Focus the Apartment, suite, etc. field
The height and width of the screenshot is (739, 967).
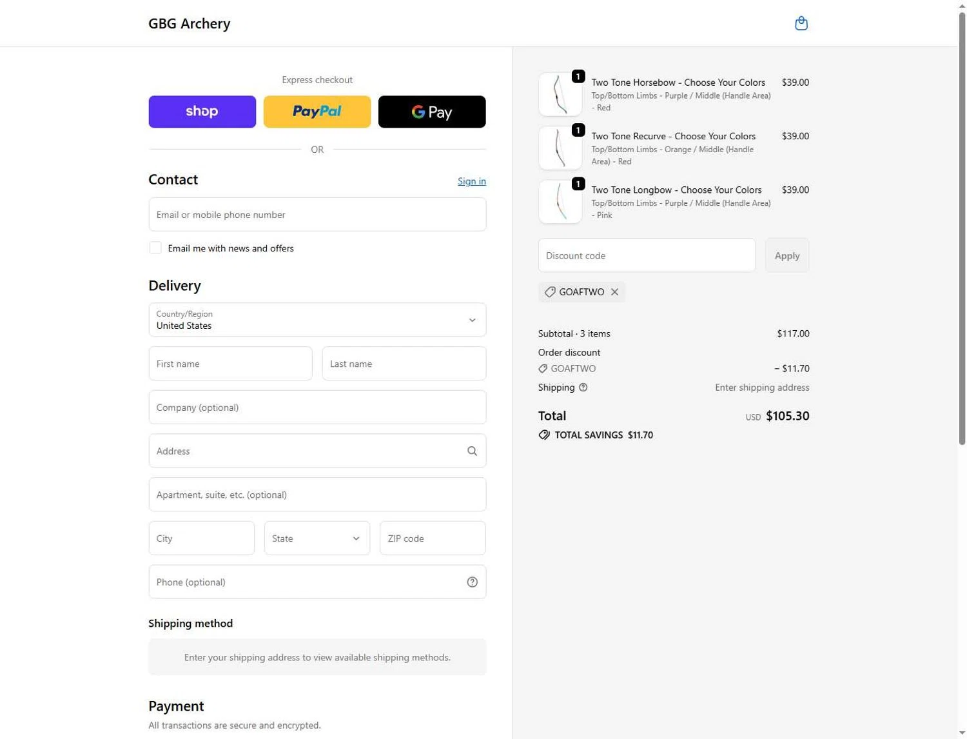coord(317,495)
